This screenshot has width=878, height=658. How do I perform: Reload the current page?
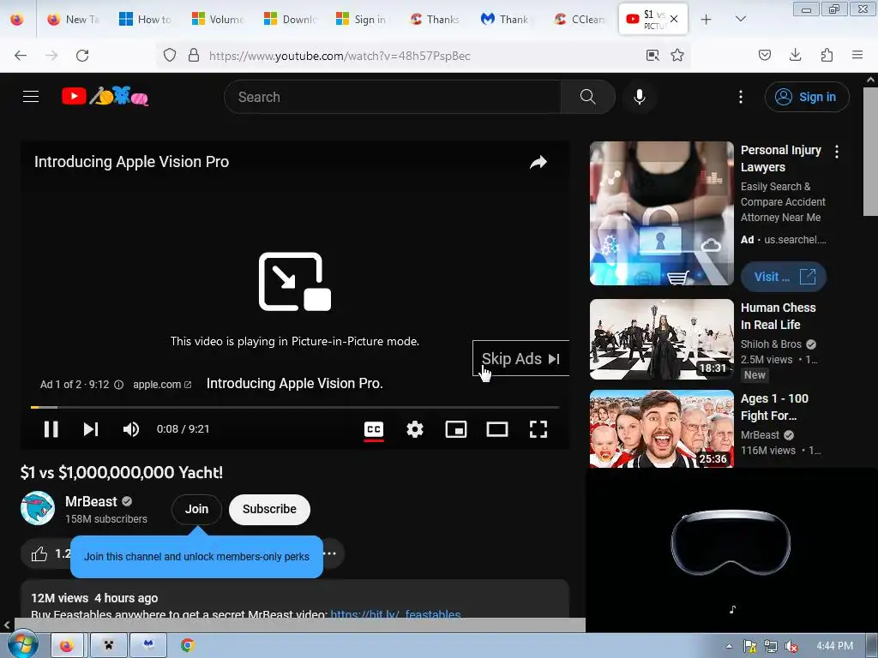point(82,56)
